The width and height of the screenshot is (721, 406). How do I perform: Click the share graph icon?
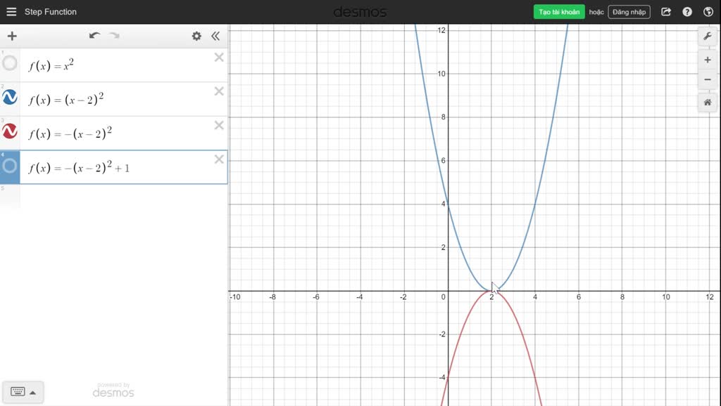pyautogui.click(x=665, y=11)
